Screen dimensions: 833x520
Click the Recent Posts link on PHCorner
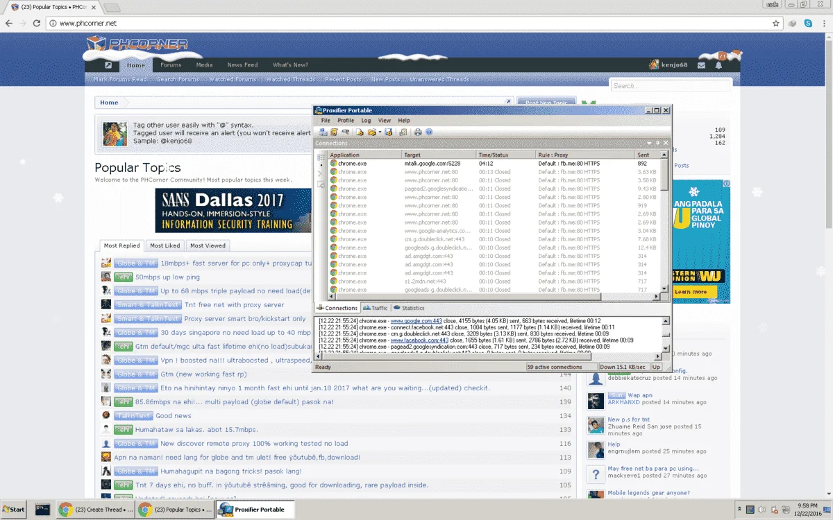(x=343, y=80)
